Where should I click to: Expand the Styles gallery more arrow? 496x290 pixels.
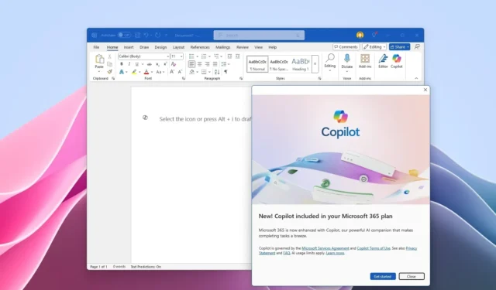(315, 64)
